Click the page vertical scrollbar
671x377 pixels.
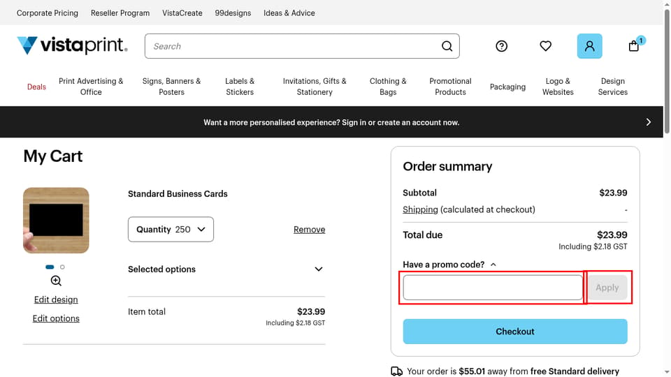tap(667, 72)
